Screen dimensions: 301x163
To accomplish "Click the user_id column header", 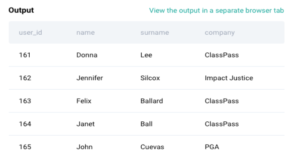I will [30, 33].
